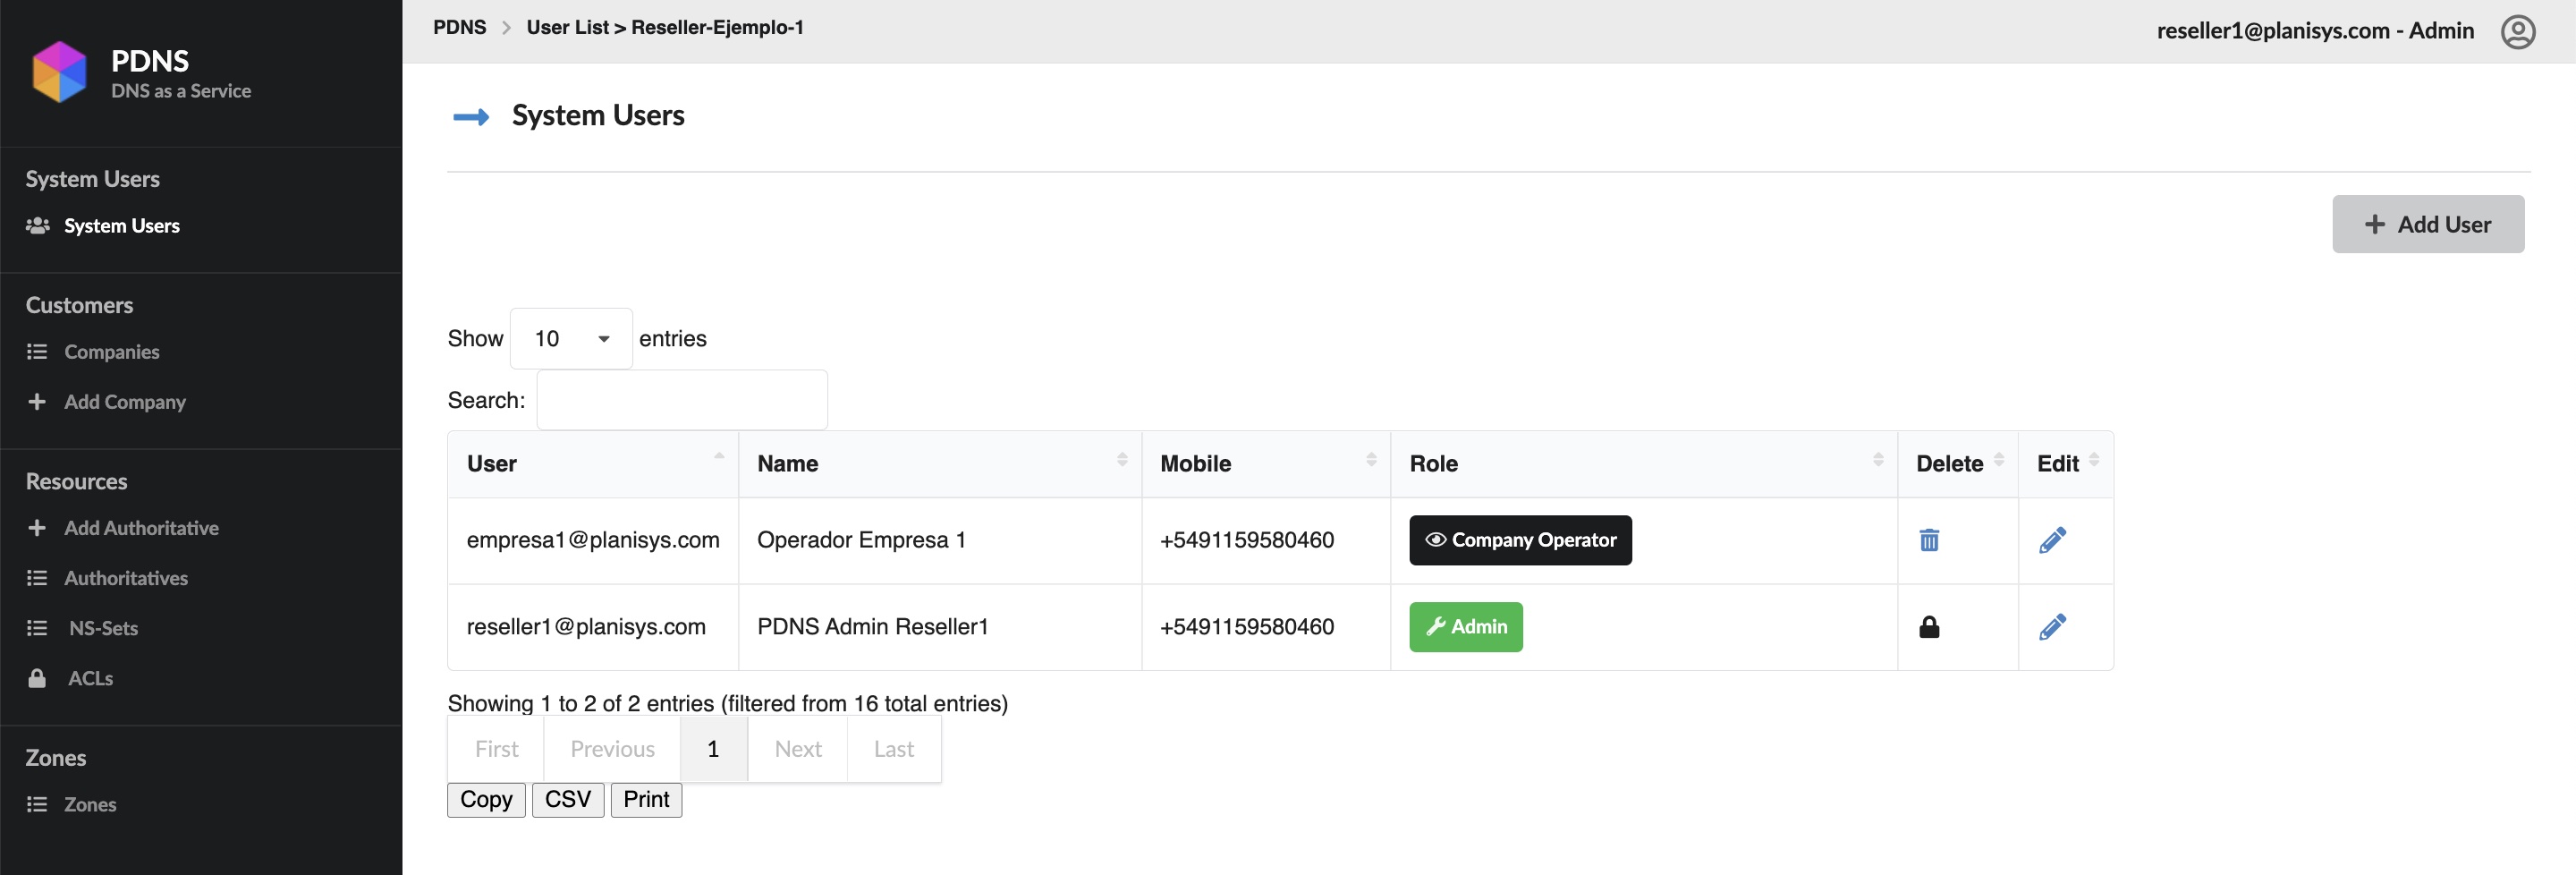Sort table by Name column arrows
Image resolution: width=2576 pixels, height=875 pixels.
[x=1122, y=459]
